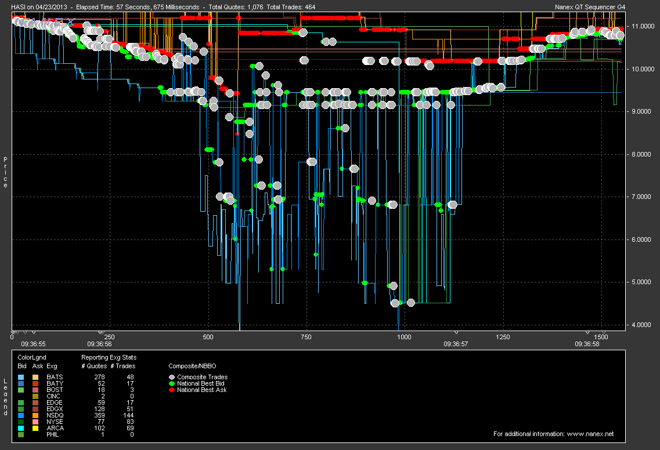Select the NSDQ exchange label

55,416
